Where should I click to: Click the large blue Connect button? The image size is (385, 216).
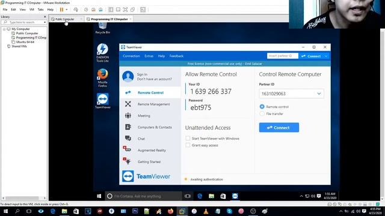[x=279, y=127]
